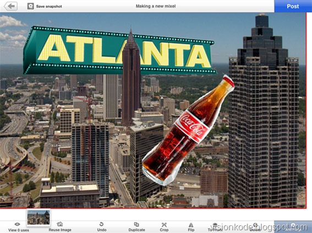
Task: Select the tall skyscraper on right
Action: click(264, 111)
